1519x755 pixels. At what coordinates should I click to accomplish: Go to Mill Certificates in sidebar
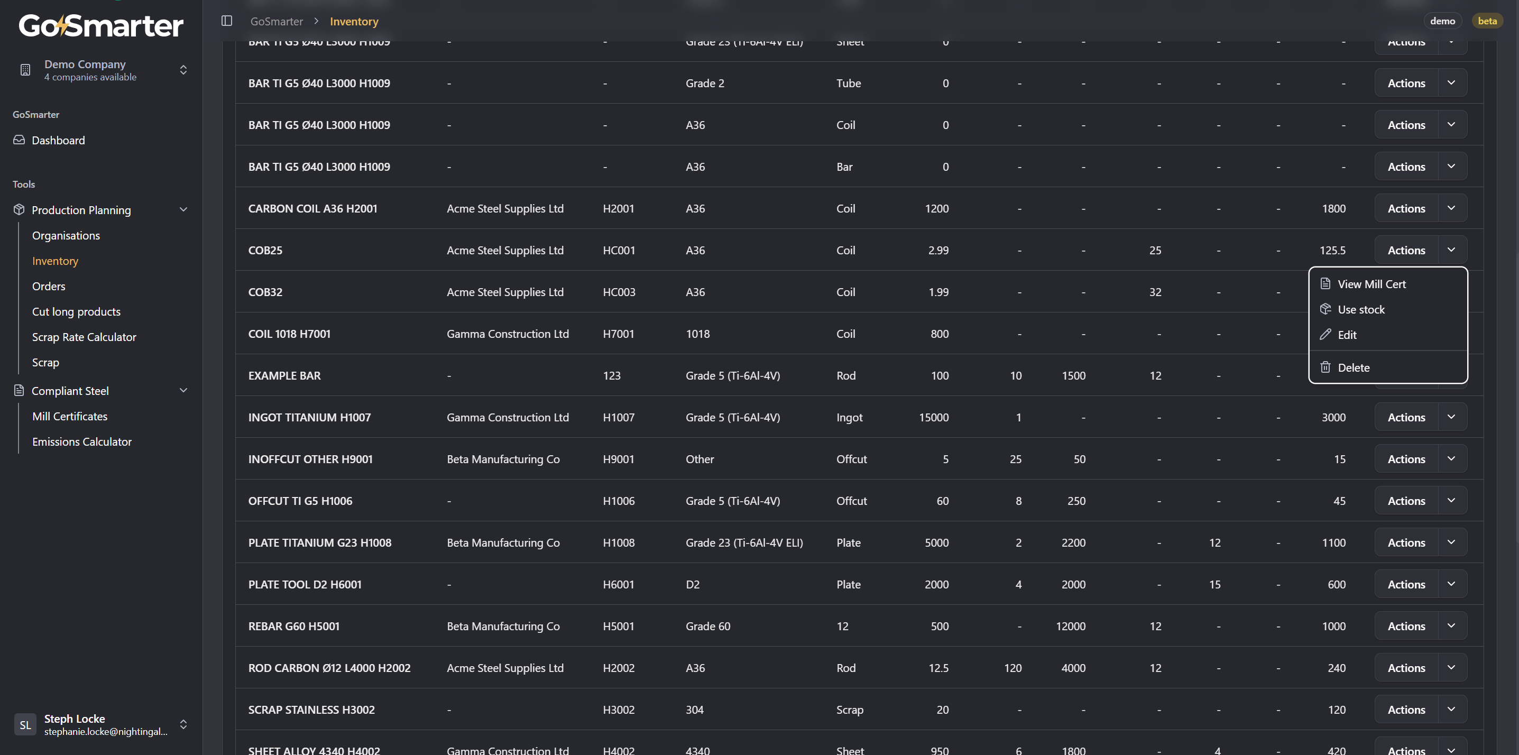(x=70, y=416)
